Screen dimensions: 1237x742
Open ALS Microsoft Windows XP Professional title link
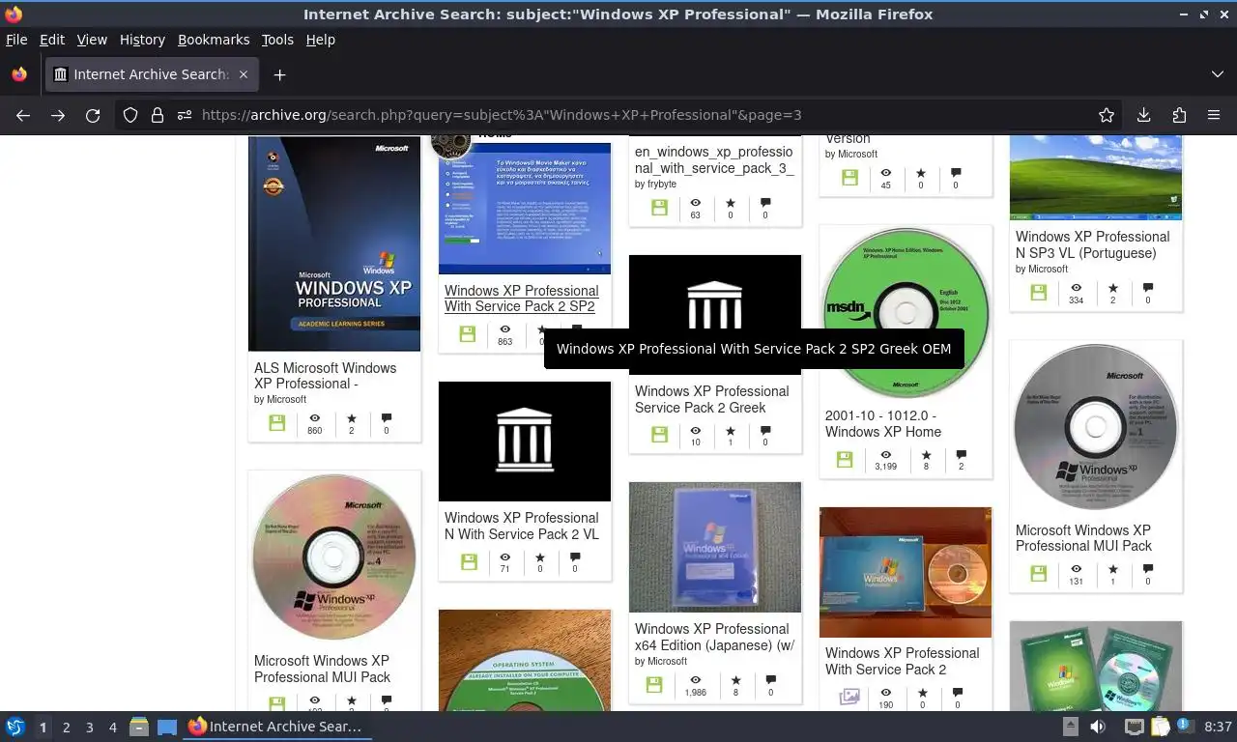(x=325, y=376)
